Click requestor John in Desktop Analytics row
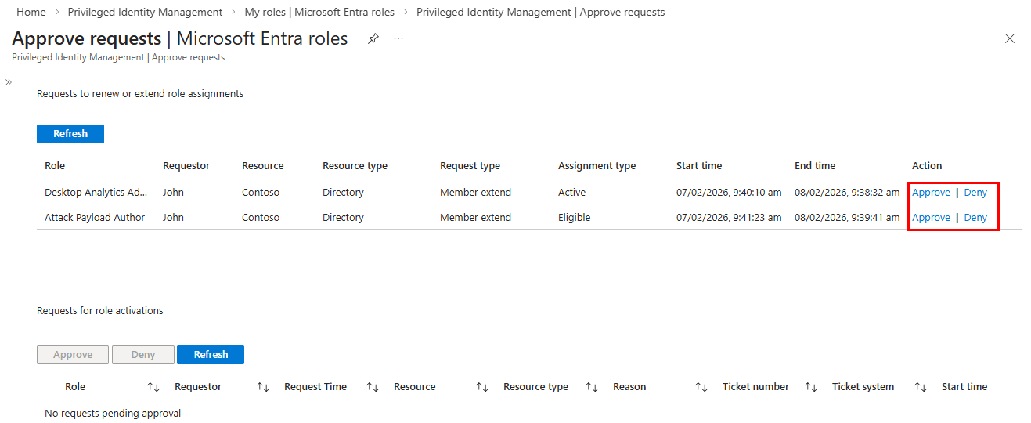 (x=173, y=193)
